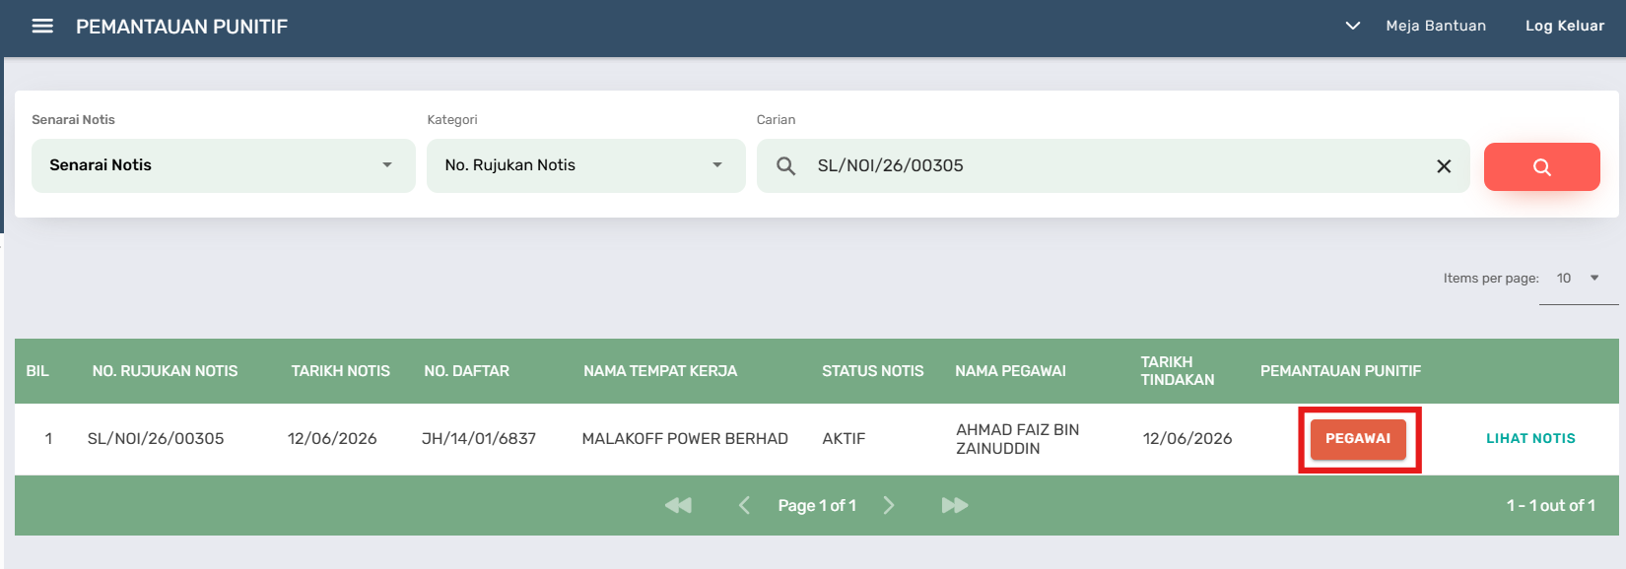
Task: Click the Carian search input field
Action: tap(1114, 165)
